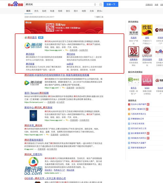Open hot search item ranked 4
163x183 pixels.
(x=137, y=119)
